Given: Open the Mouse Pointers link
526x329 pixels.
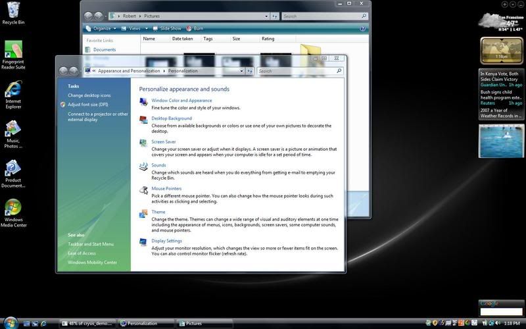Looking at the screenshot, I should 166,188.
